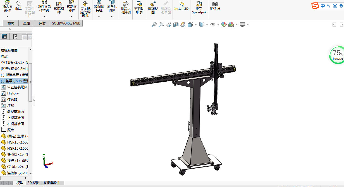The image size is (344, 187).
Task: Switch to the 3D 视图 bottom tab
Action: pyautogui.click(x=34, y=183)
